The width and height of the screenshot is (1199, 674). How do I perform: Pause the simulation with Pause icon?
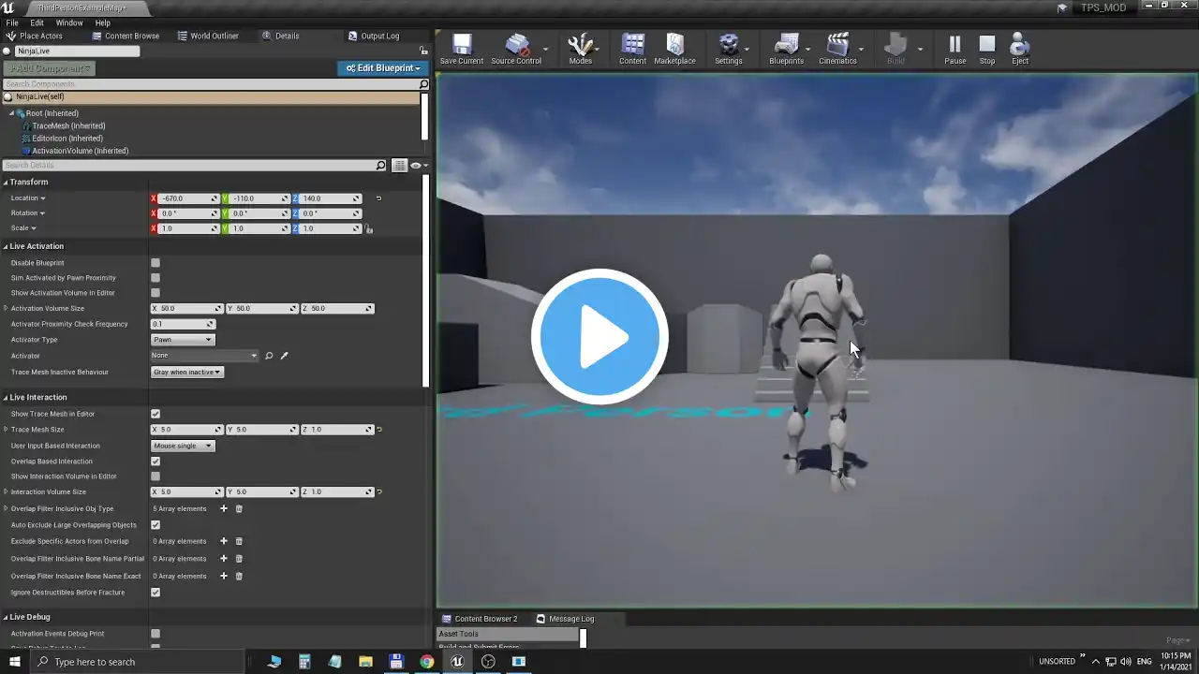click(955, 50)
